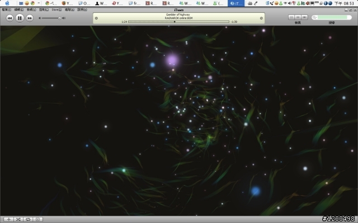Switch to the iTunes taskbar button
This screenshot has height=223, width=358.
click(236, 3)
